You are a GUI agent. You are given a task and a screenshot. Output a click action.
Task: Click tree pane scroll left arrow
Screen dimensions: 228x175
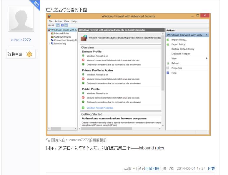pyautogui.click(x=49, y=129)
